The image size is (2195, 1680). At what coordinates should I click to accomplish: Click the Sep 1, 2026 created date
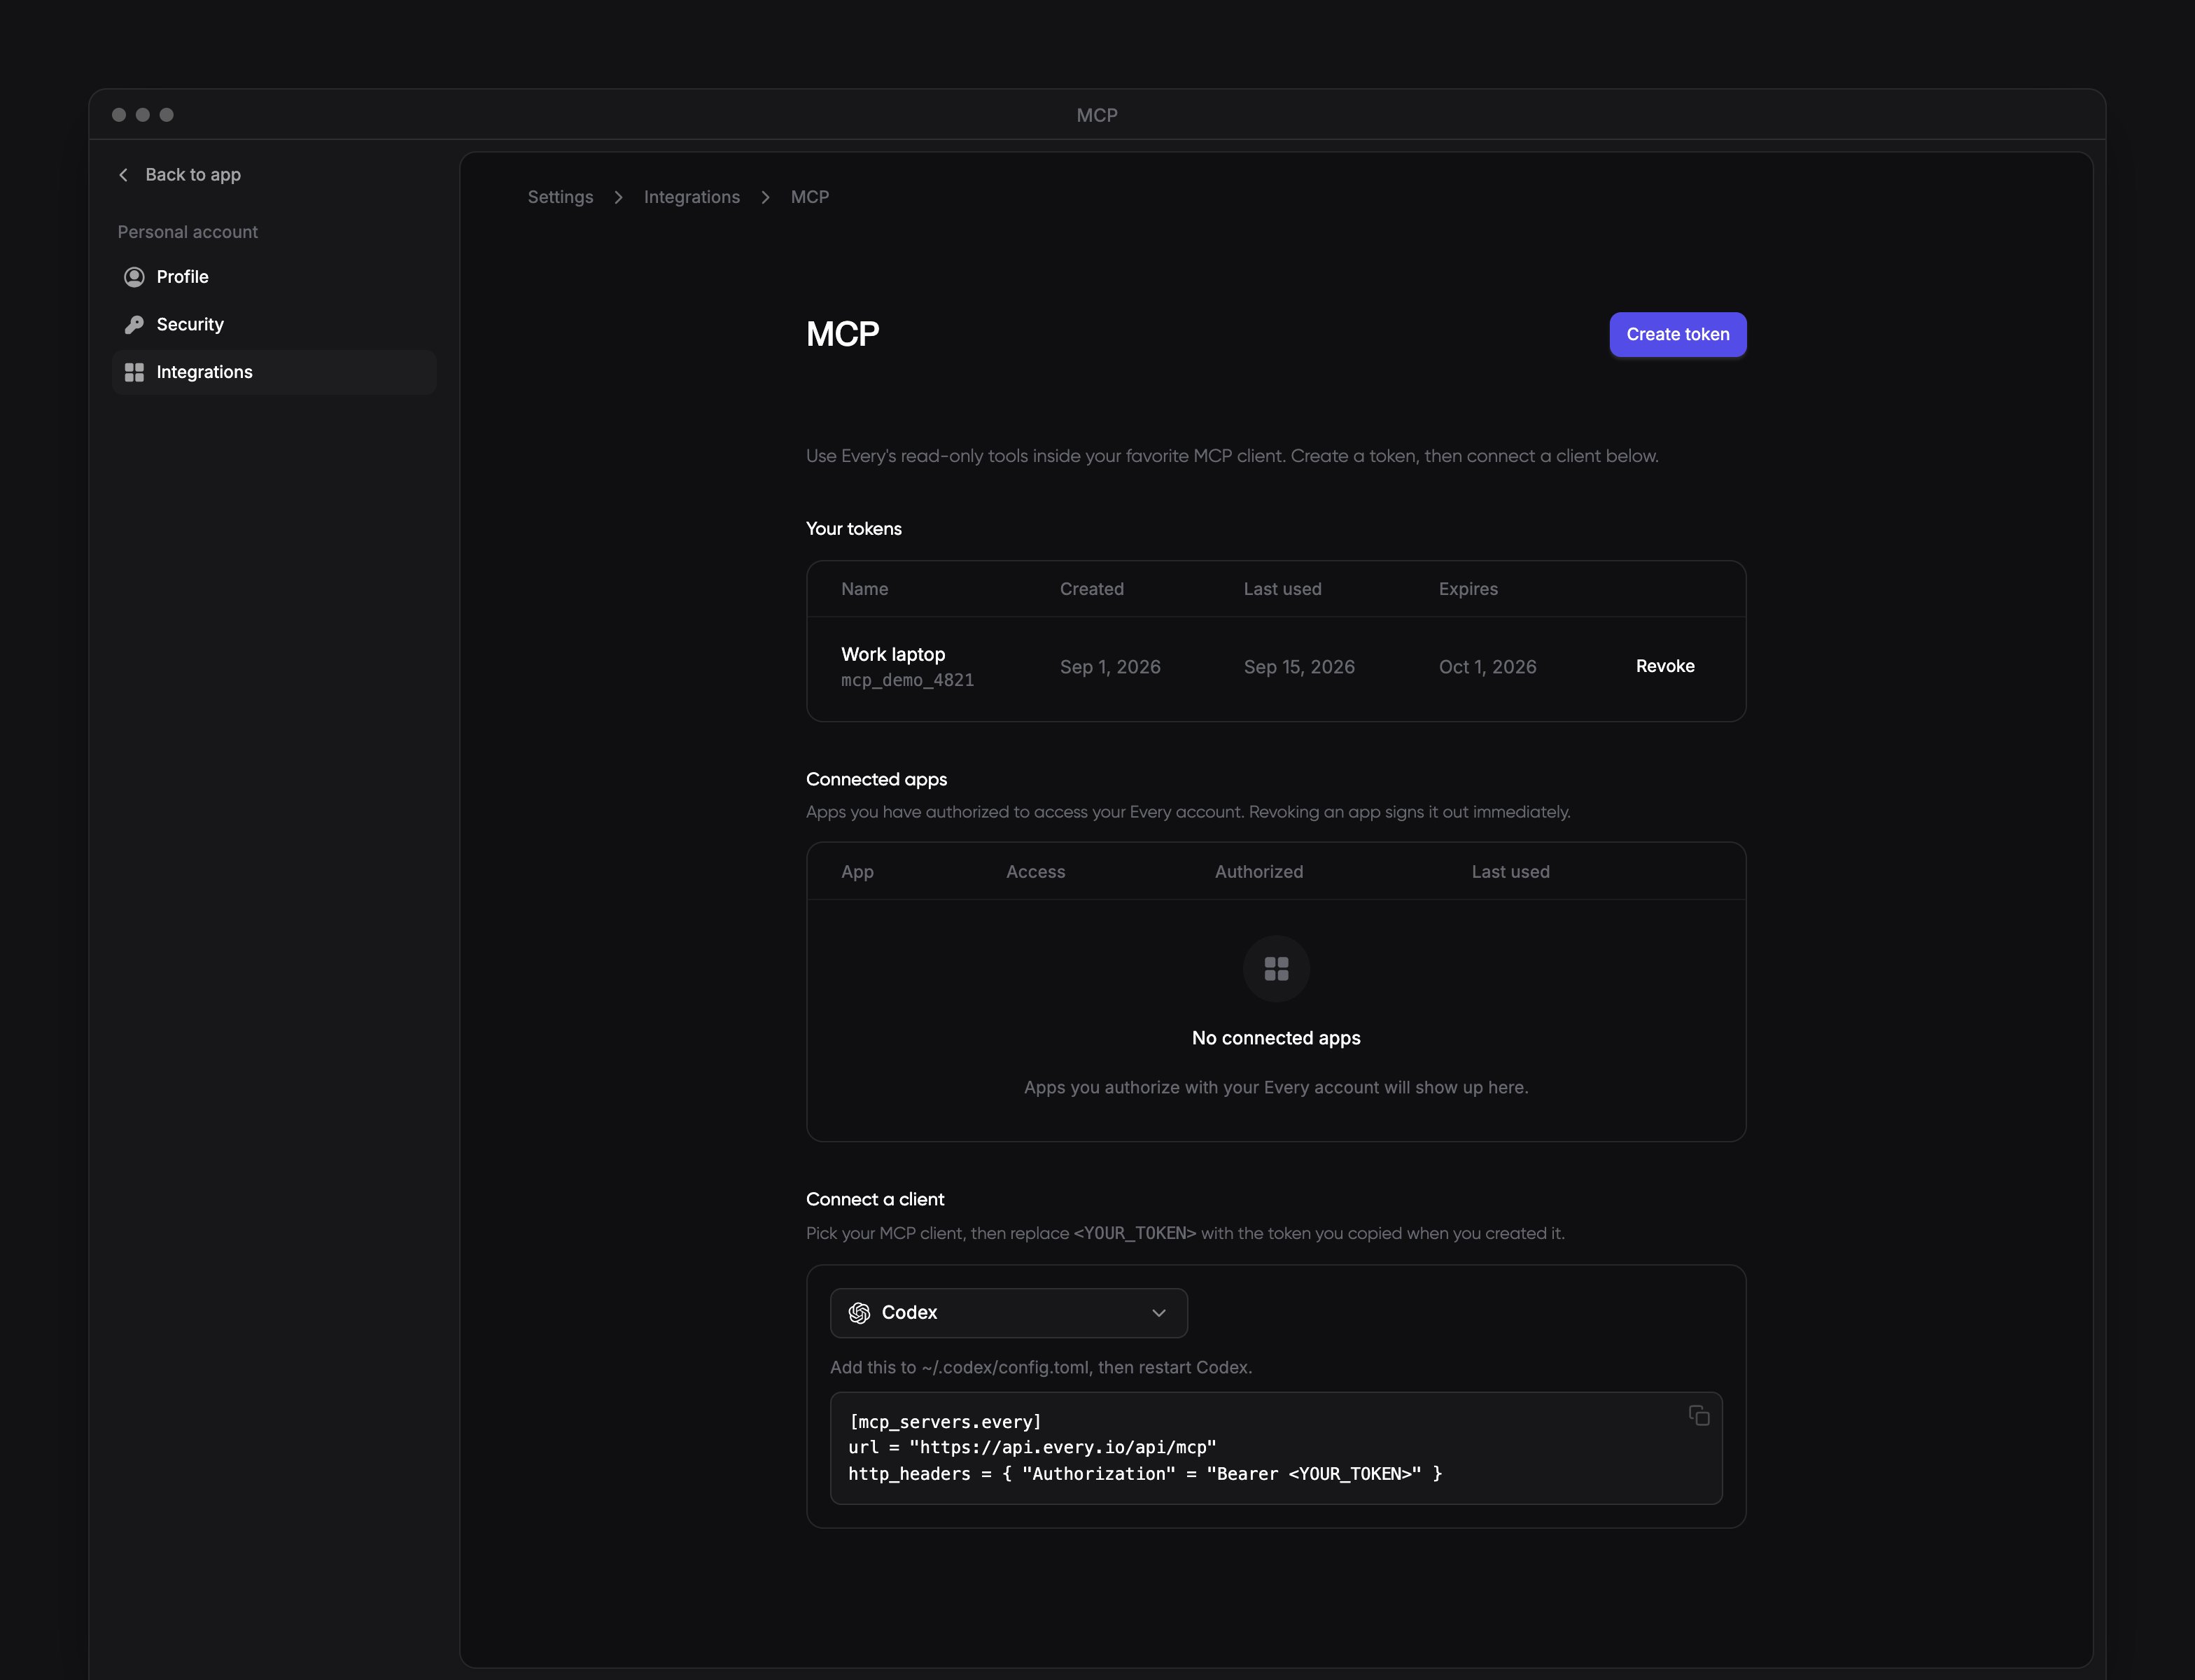click(1110, 667)
